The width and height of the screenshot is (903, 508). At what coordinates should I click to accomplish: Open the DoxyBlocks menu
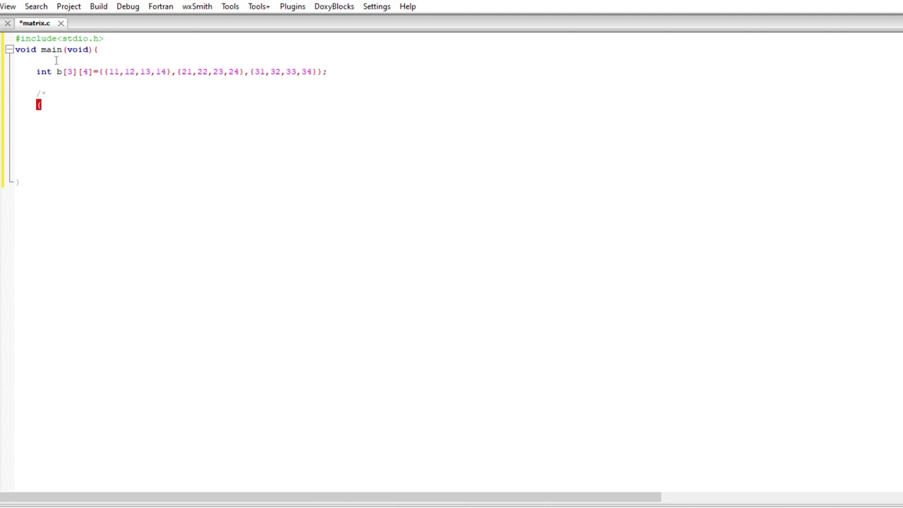[334, 6]
